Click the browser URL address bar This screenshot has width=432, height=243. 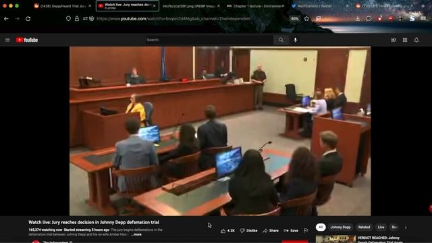click(x=173, y=19)
